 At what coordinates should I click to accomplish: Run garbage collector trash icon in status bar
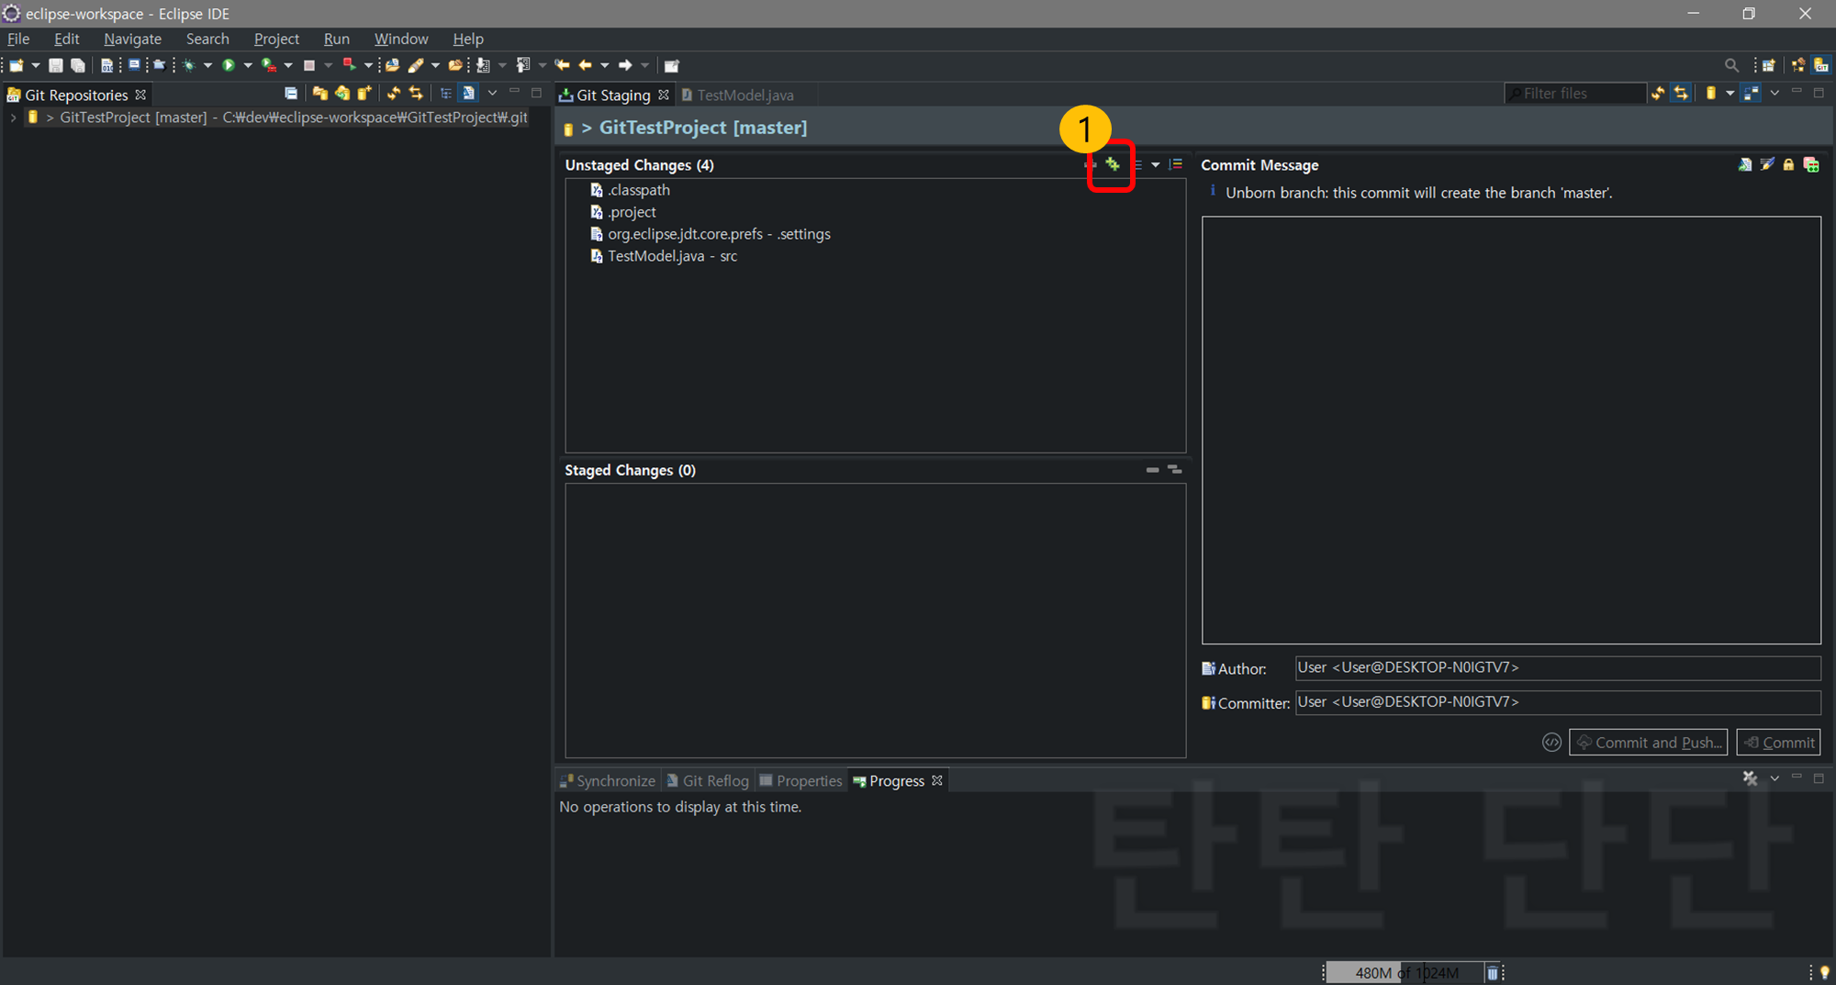tap(1493, 973)
